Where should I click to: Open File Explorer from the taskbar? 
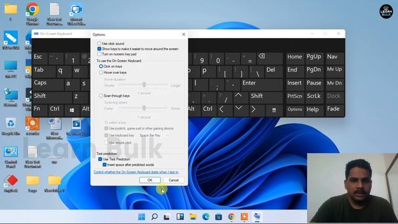pos(193,217)
